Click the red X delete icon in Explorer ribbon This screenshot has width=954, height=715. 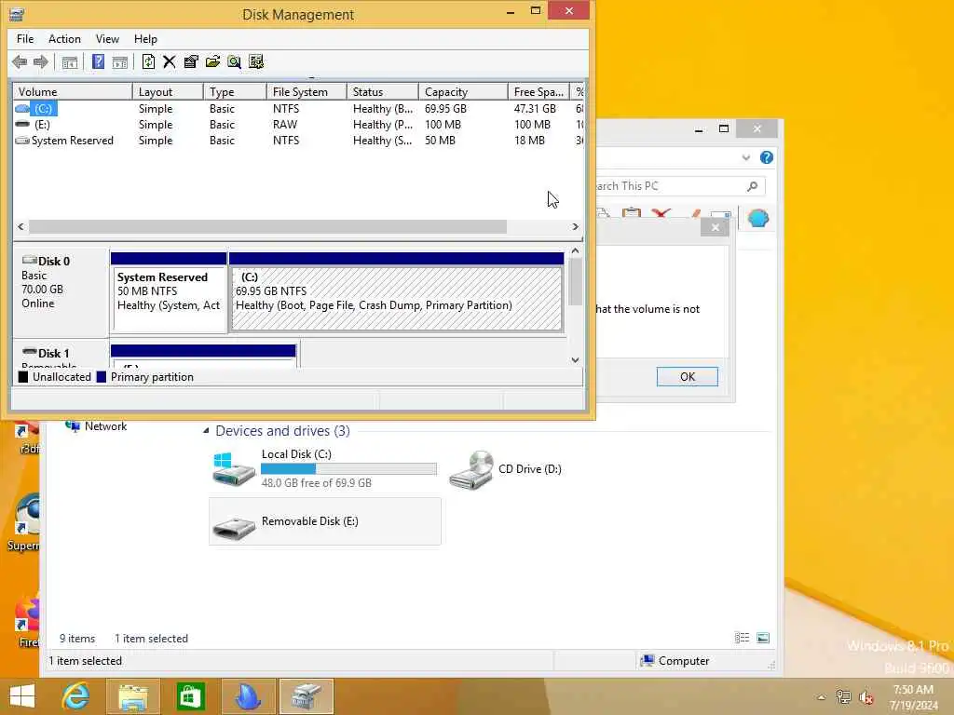coord(661,213)
